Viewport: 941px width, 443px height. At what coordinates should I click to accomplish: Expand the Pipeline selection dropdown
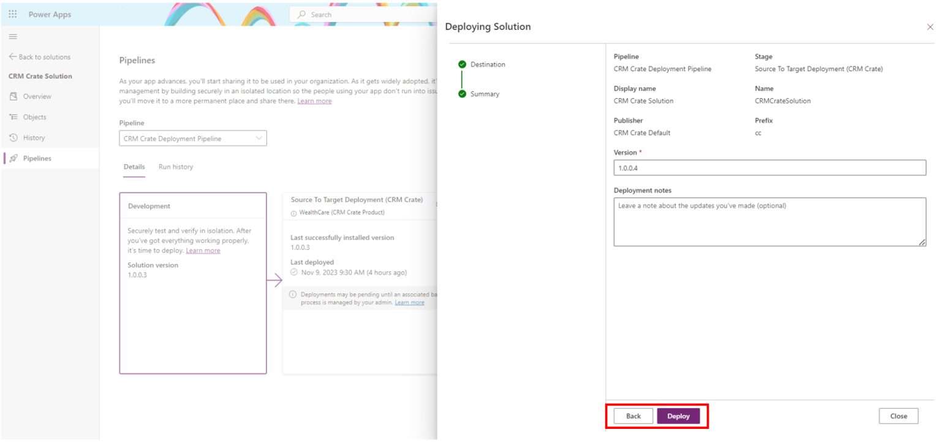point(192,138)
